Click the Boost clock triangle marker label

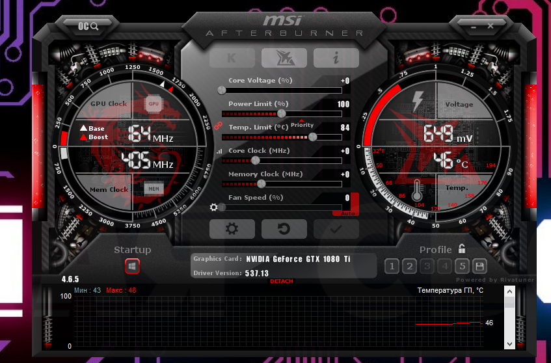(x=94, y=137)
